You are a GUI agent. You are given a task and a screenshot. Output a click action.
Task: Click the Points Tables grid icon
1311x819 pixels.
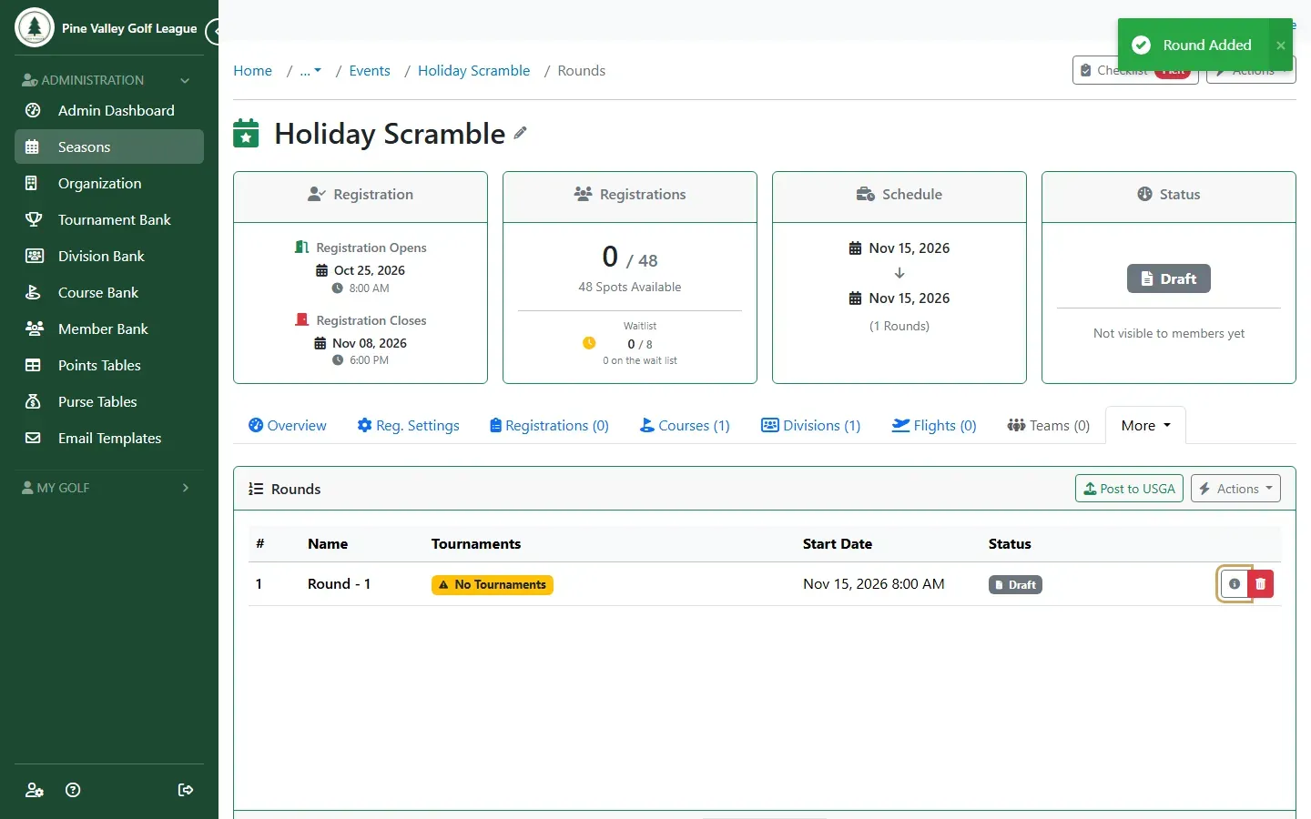coord(33,365)
